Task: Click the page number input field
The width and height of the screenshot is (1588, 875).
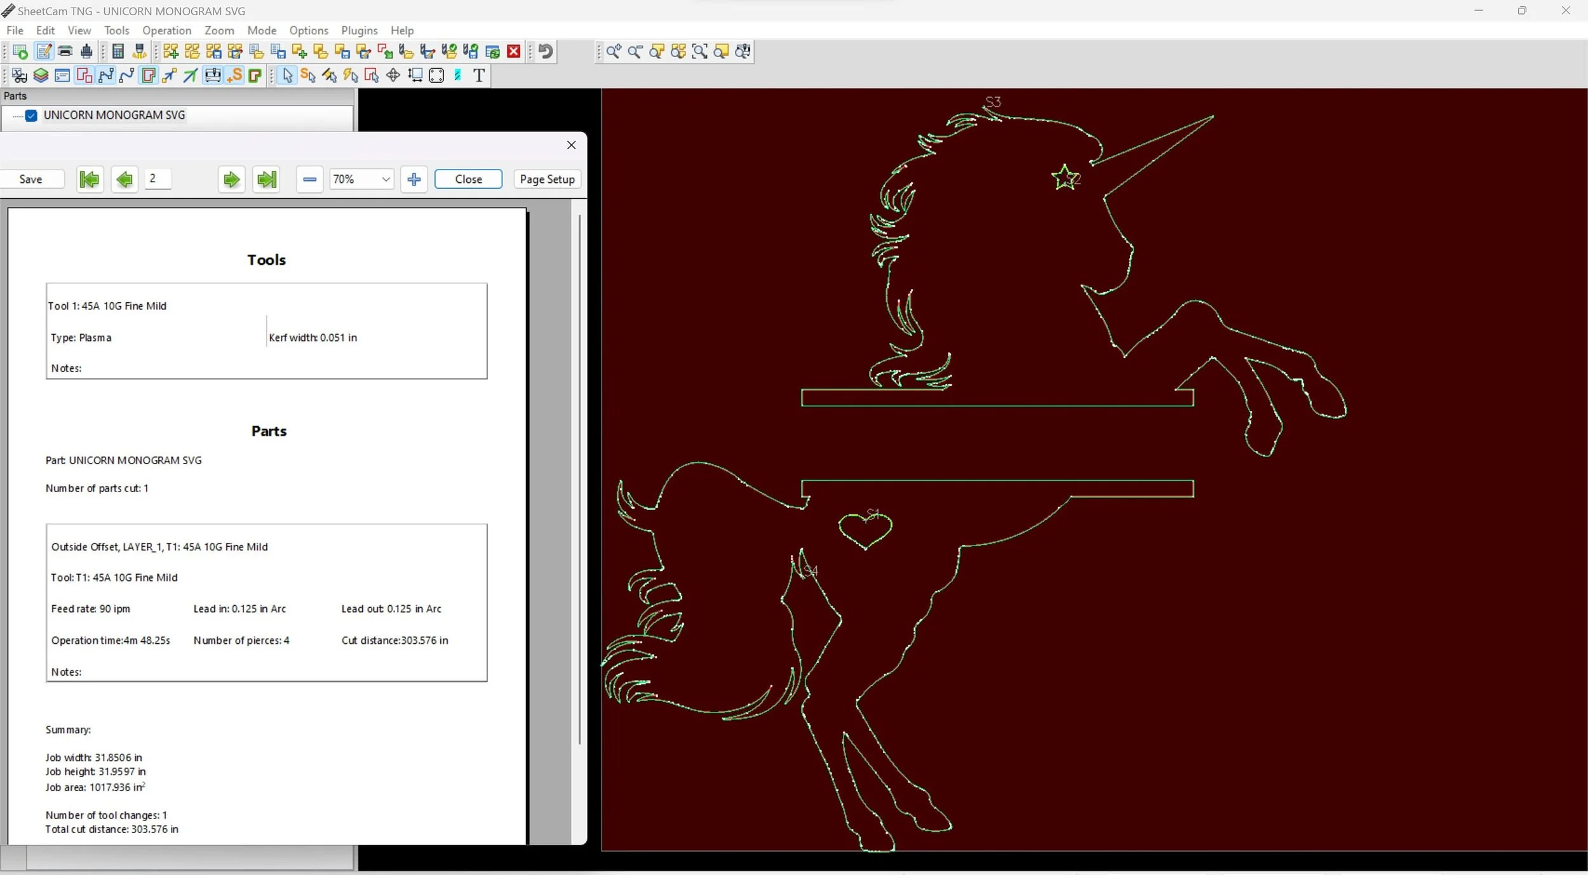Action: click(158, 179)
